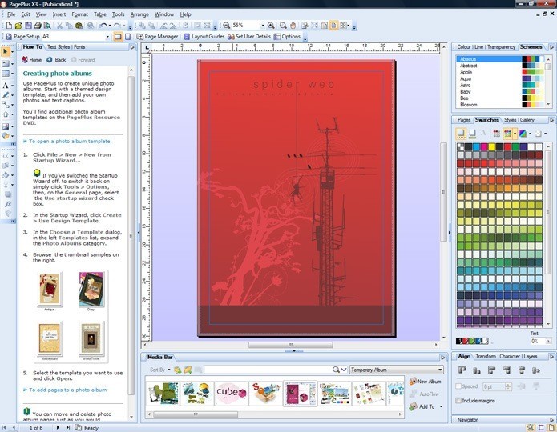The image size is (557, 432).
Task: Pick the magenta swatch in top row
Action: [484, 146]
